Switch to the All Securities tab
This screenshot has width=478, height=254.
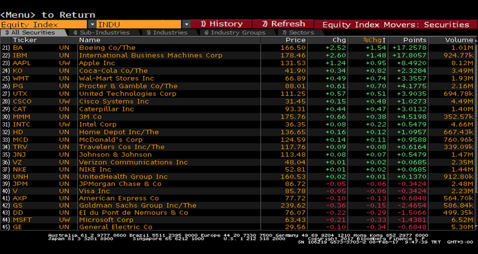33,33
